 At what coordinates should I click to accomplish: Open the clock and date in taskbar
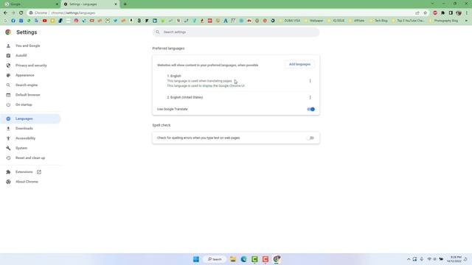click(454, 259)
